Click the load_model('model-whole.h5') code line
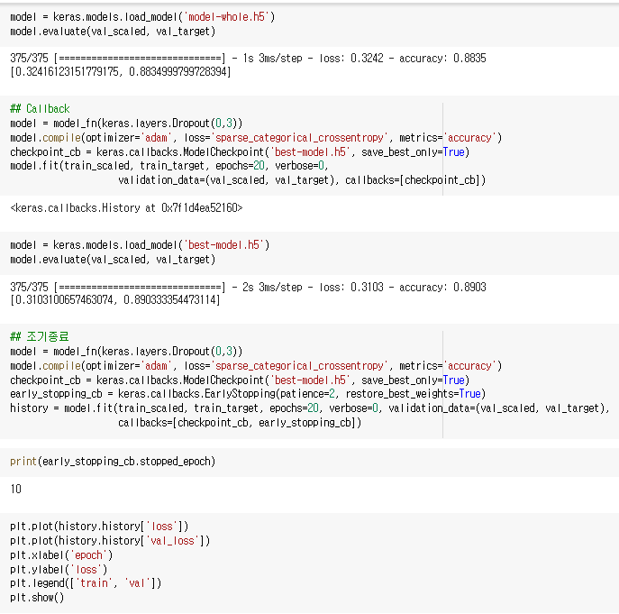Image resolution: width=619 pixels, height=614 pixels. (x=142, y=17)
